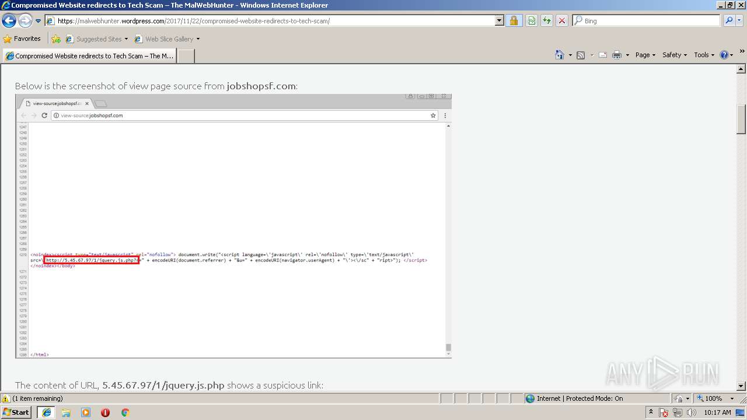
Task: Click the Home icon
Action: (559, 55)
